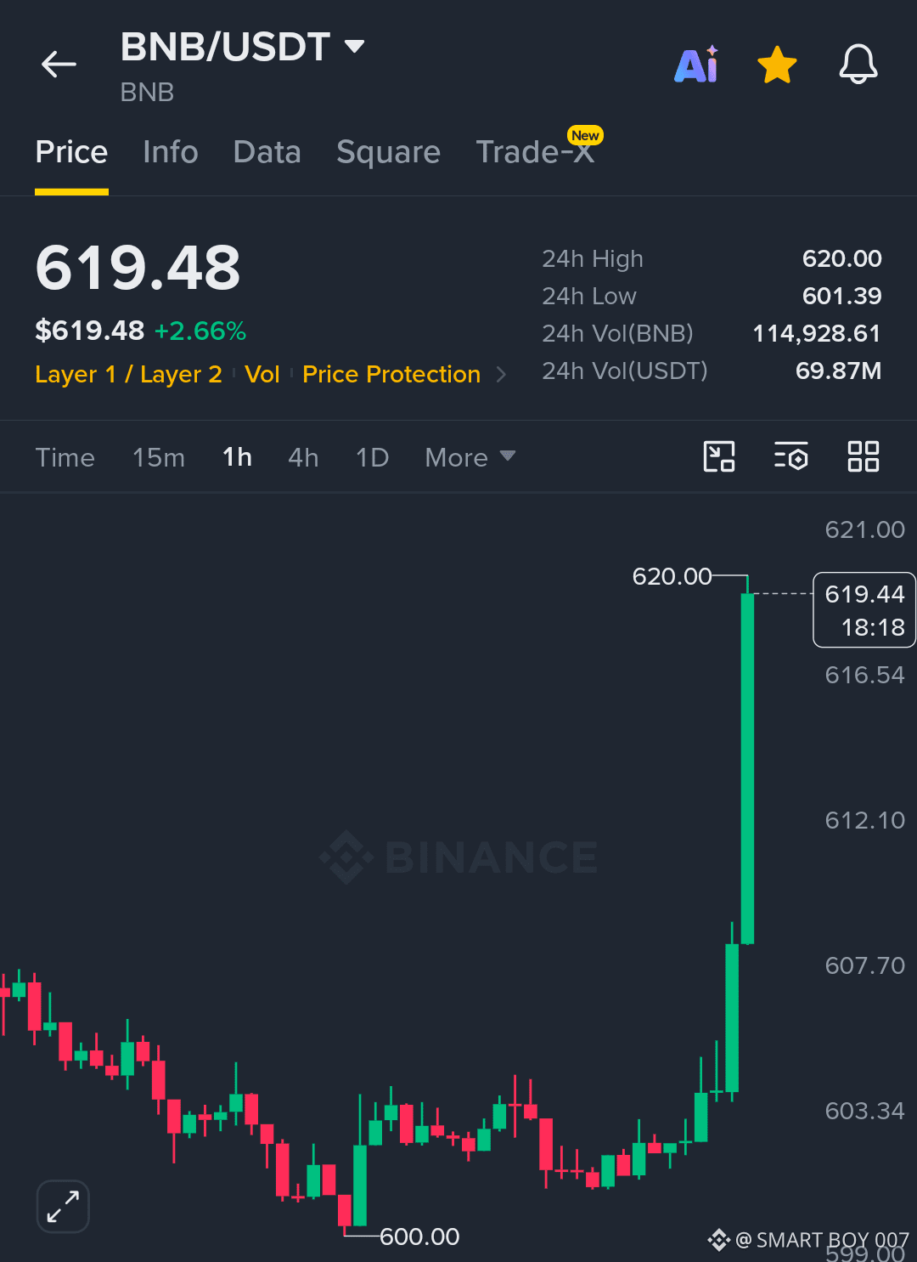Open the Price Protection link
This screenshot has width=917, height=1262.
point(391,375)
